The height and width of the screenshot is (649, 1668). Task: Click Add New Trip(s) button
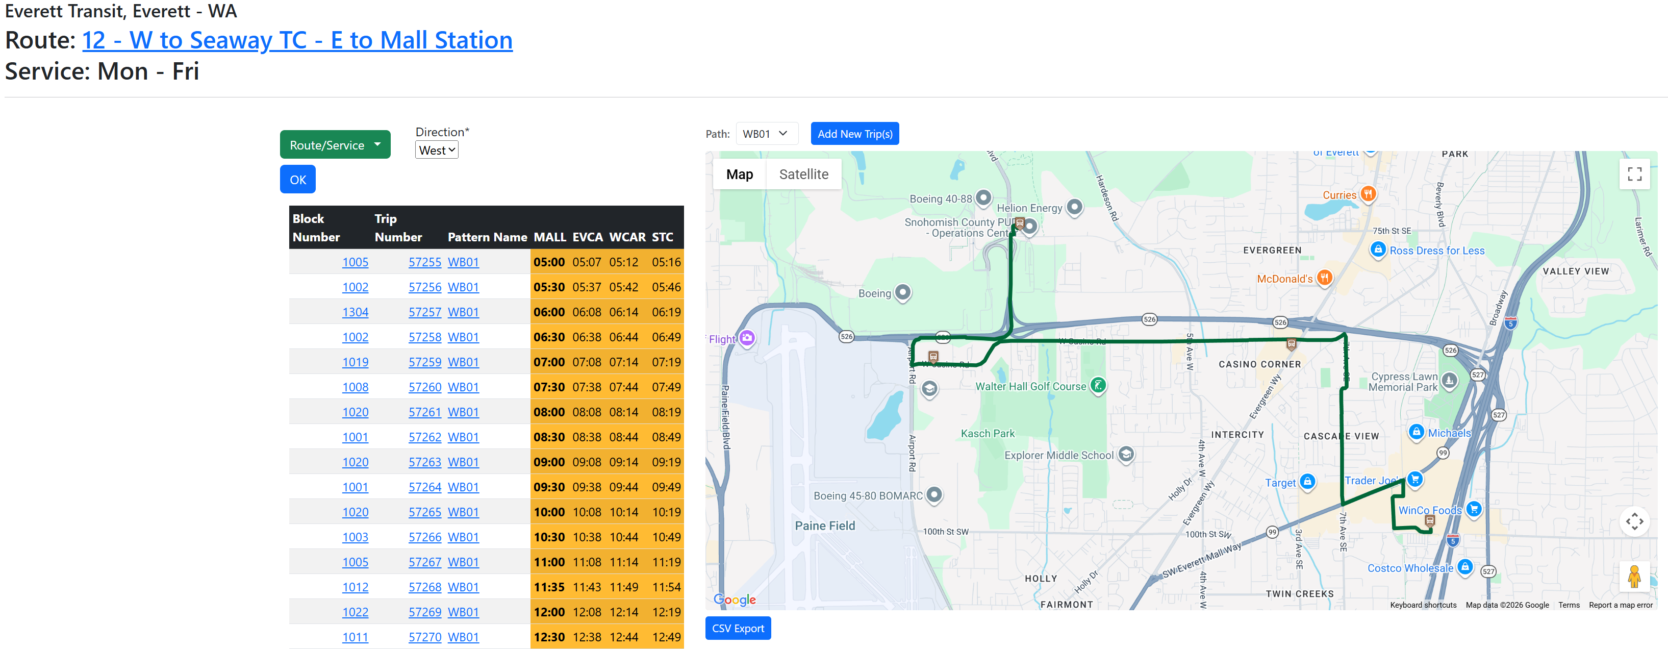point(854,134)
